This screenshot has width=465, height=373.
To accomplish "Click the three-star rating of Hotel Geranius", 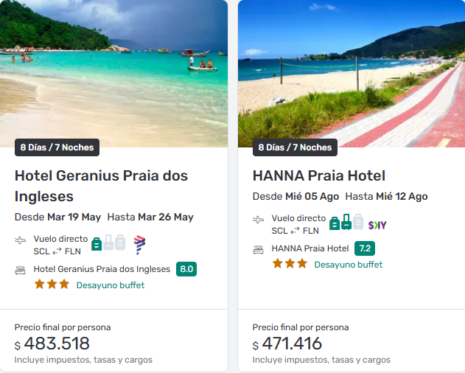I will pos(52,285).
